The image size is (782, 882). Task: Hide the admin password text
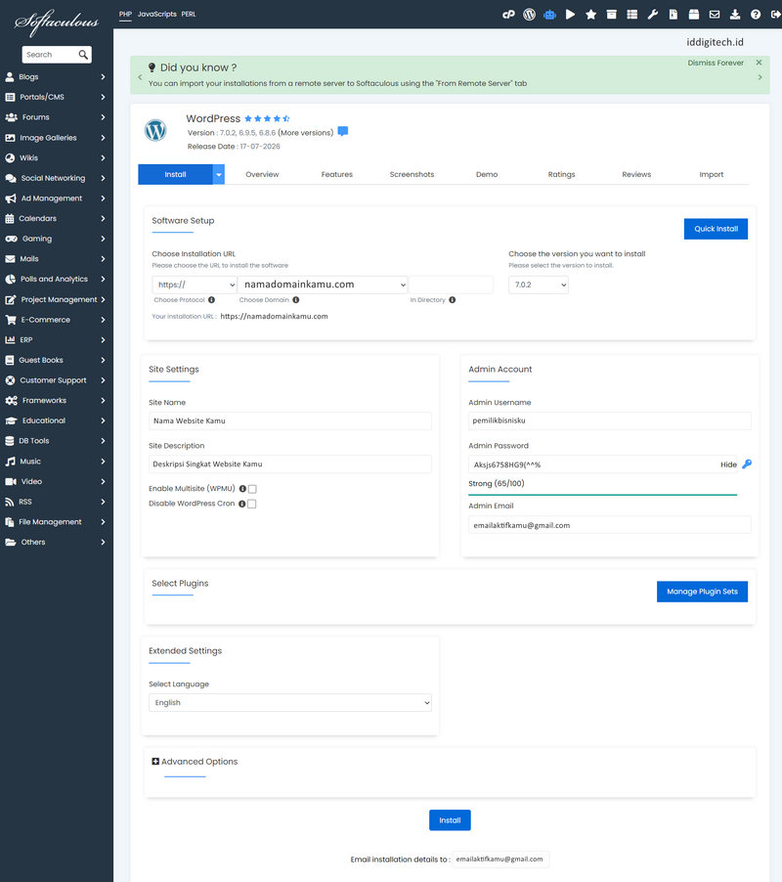(728, 464)
